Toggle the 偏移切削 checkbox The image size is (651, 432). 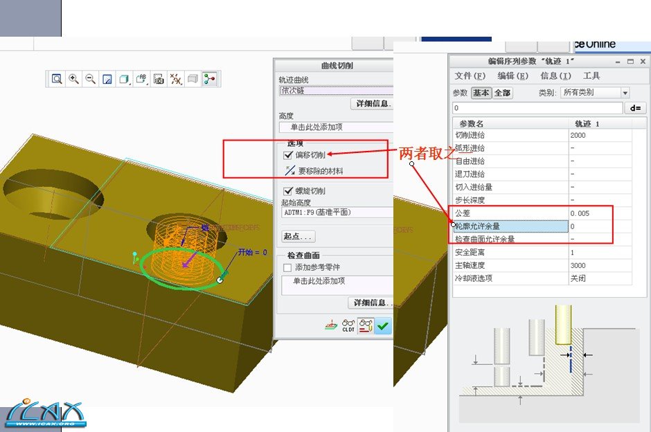click(288, 155)
